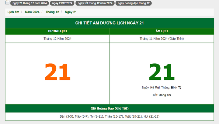Click the "Tháng 12 Năm 2024" solar month text
219x124 pixels.
57,39
